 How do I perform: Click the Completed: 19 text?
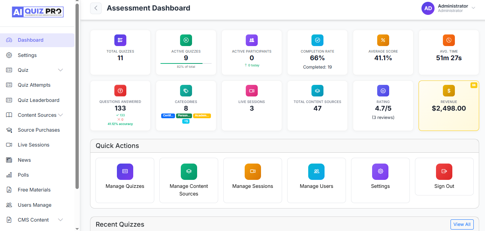coord(317,67)
